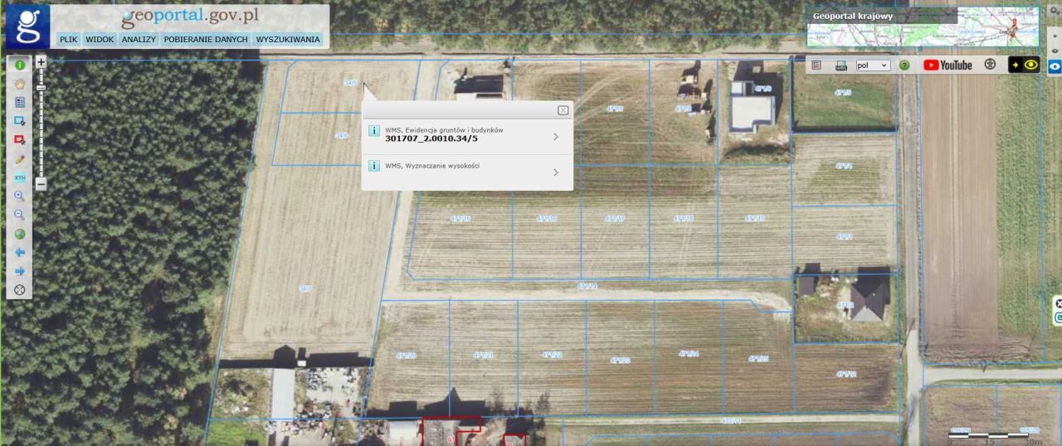Toggle the blue eye visibility button
This screenshot has height=446, width=1062.
coord(1055,67)
